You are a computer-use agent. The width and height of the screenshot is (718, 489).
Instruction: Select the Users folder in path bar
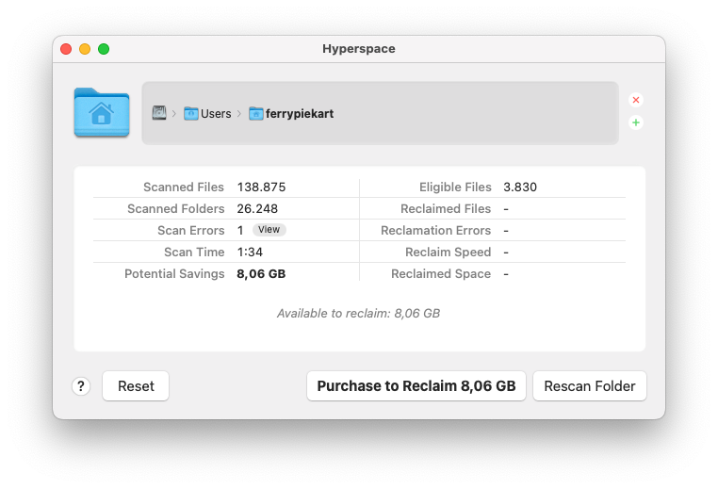pos(207,113)
